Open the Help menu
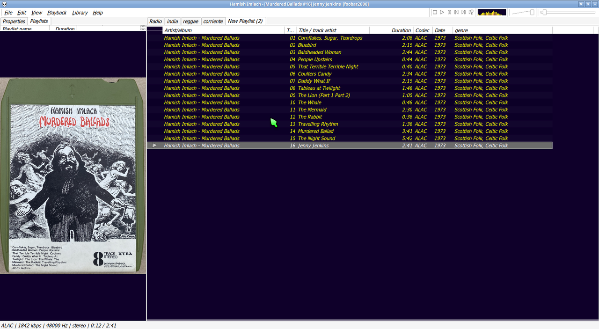The image size is (599, 329). 97,13
